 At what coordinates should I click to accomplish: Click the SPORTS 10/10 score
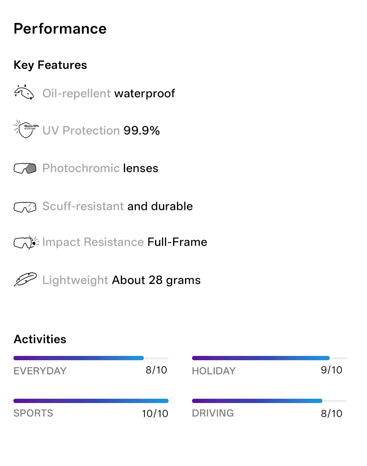pos(155,413)
